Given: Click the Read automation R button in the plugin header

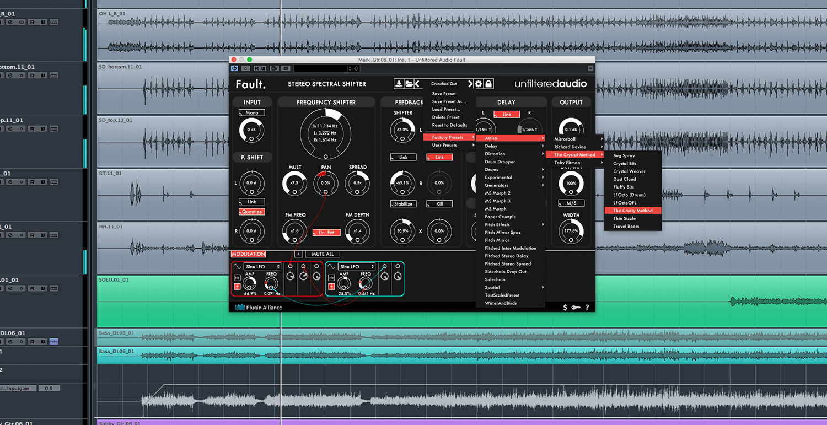Looking at the screenshot, I should (x=257, y=68).
